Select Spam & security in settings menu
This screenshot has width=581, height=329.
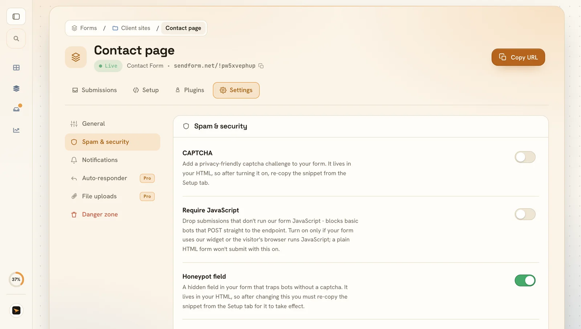[x=113, y=142]
